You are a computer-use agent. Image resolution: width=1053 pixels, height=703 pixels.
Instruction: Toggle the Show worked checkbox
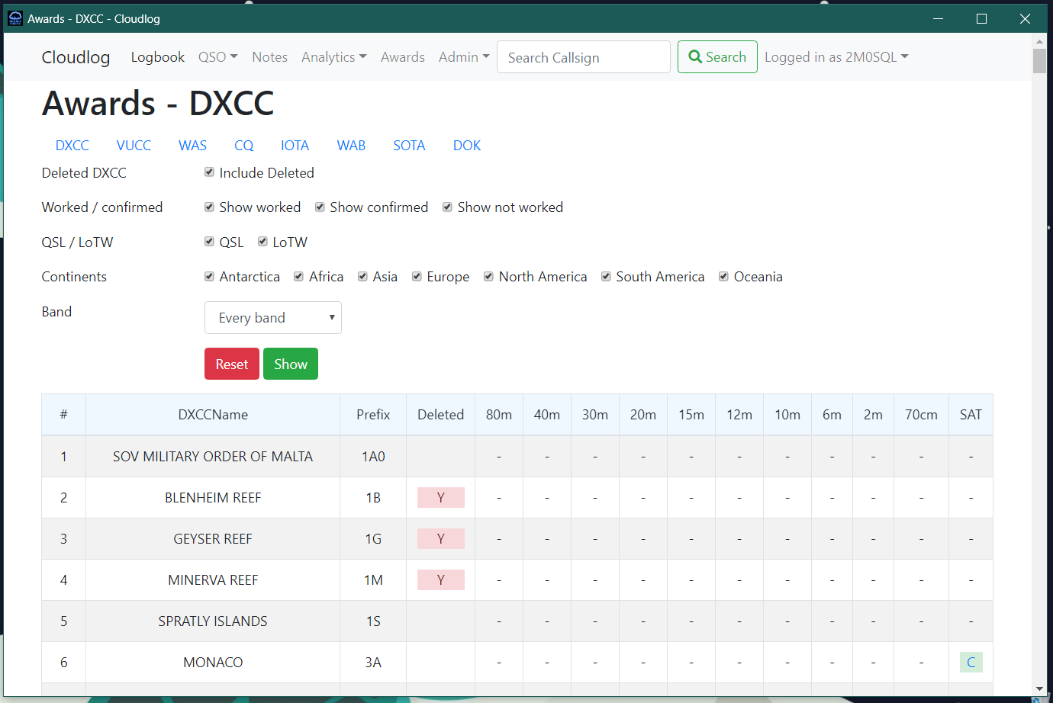[209, 207]
